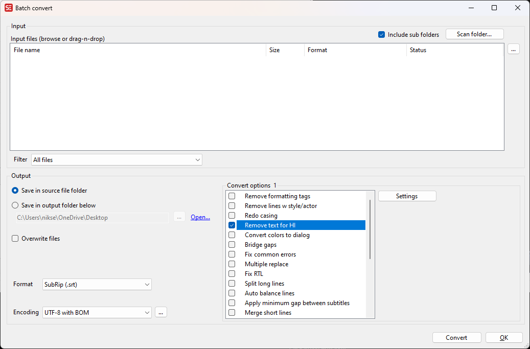530x349 pixels.
Task: Click the browse "..." icon beside the file list
Action: (x=513, y=49)
